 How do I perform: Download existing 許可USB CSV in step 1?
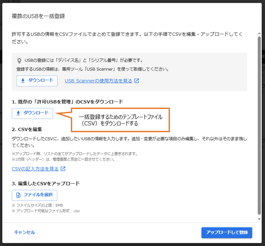32,113
